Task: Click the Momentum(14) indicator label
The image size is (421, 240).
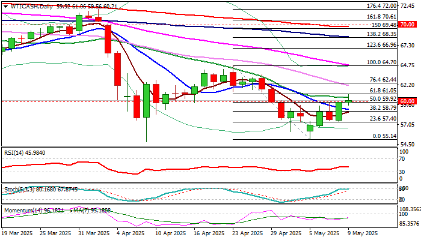Action: pyautogui.click(x=22, y=211)
